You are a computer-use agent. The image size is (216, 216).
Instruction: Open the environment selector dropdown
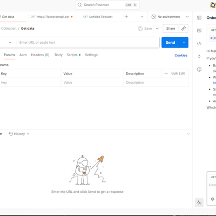170,17
